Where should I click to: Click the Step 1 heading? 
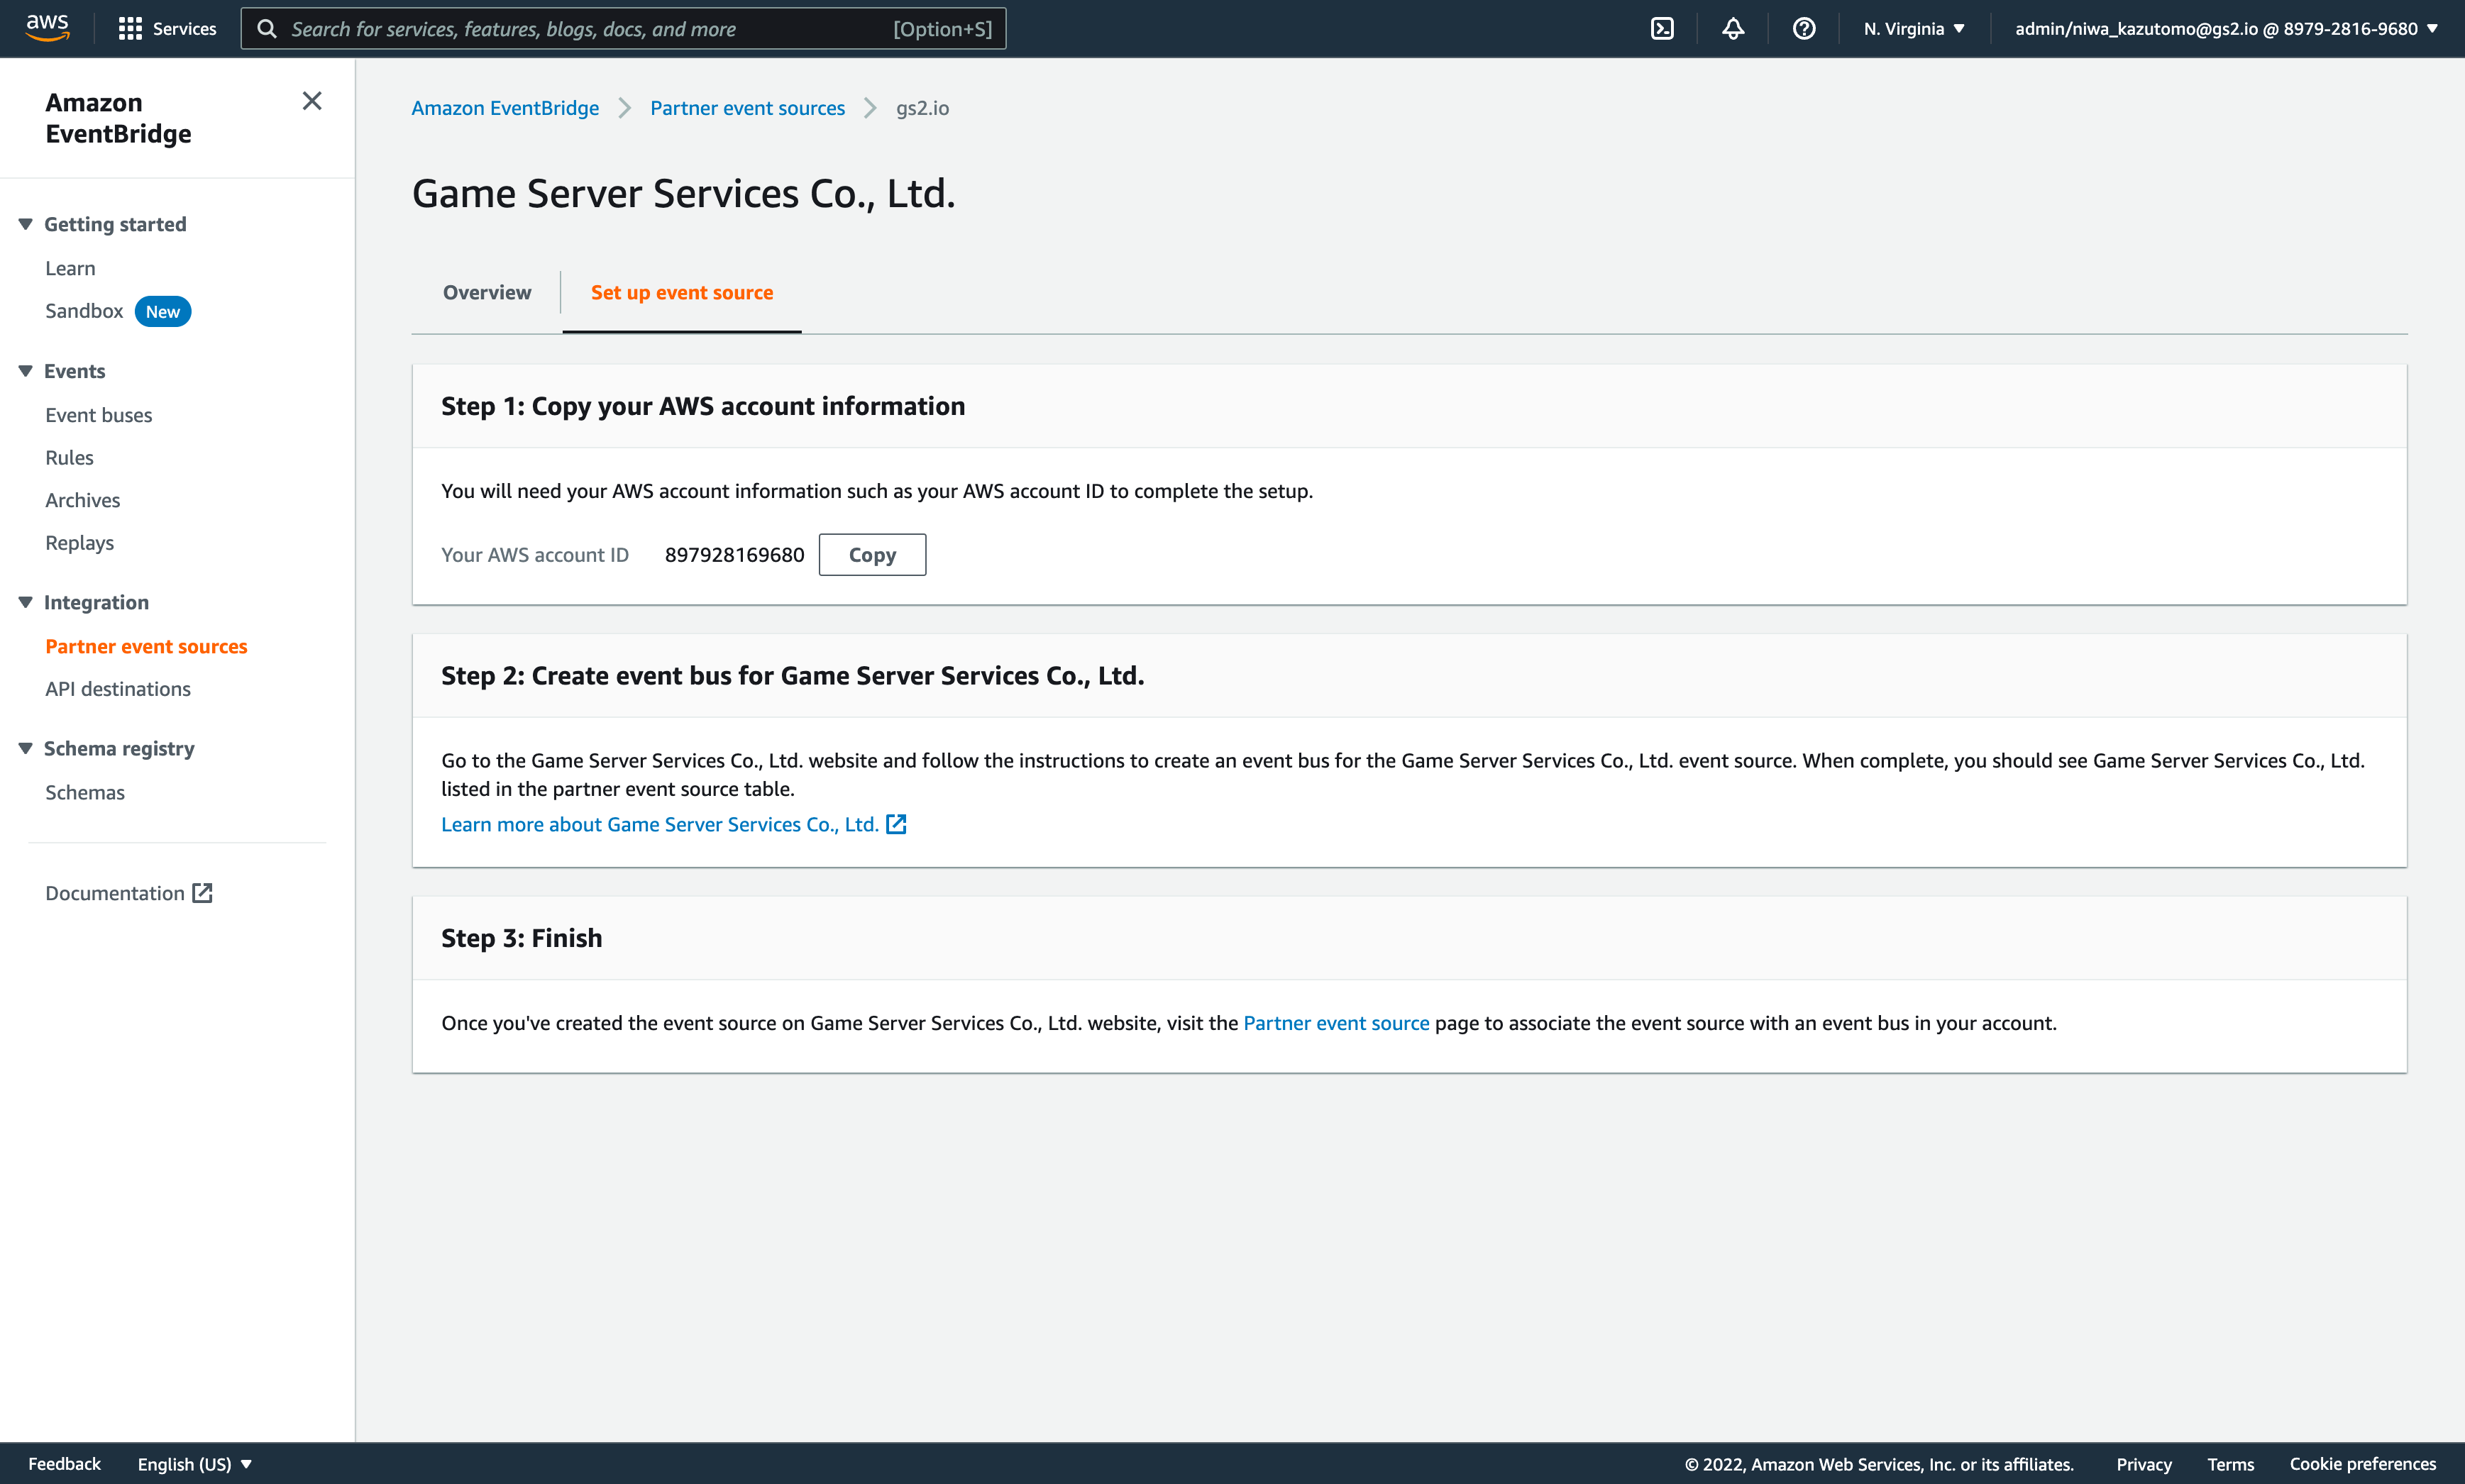click(x=703, y=406)
